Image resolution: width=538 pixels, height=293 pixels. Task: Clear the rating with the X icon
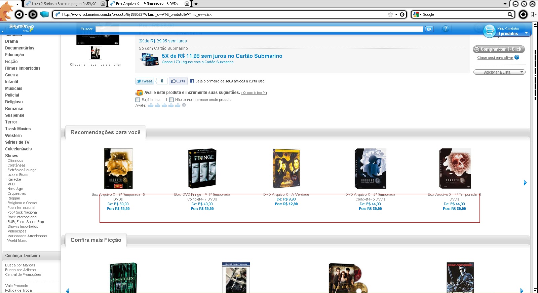pyautogui.click(x=184, y=105)
